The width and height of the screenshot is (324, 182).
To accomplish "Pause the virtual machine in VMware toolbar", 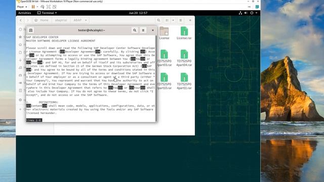I will coord(33,7).
